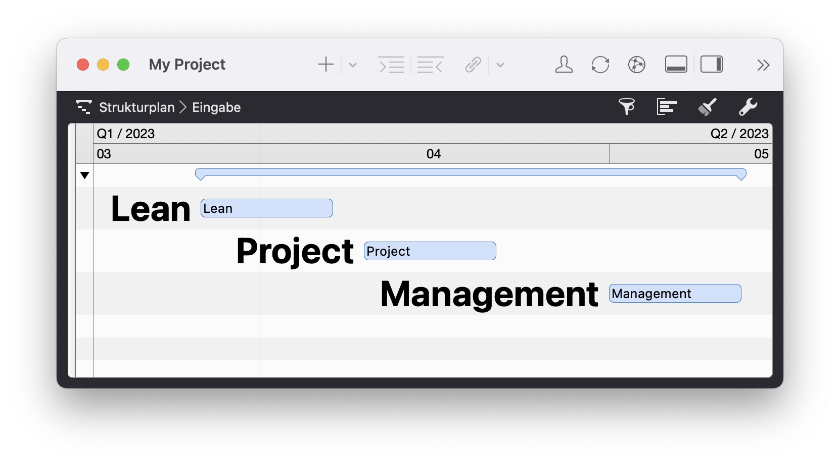Select the Eingabe breadcrumb entry
The image size is (840, 463).
point(216,107)
